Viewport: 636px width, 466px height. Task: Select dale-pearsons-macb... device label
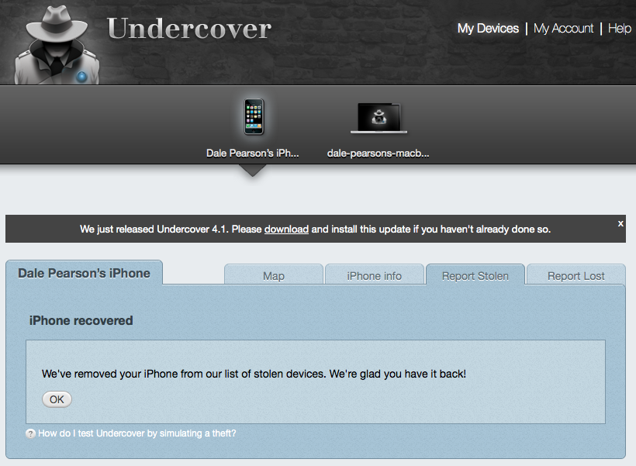(378, 154)
